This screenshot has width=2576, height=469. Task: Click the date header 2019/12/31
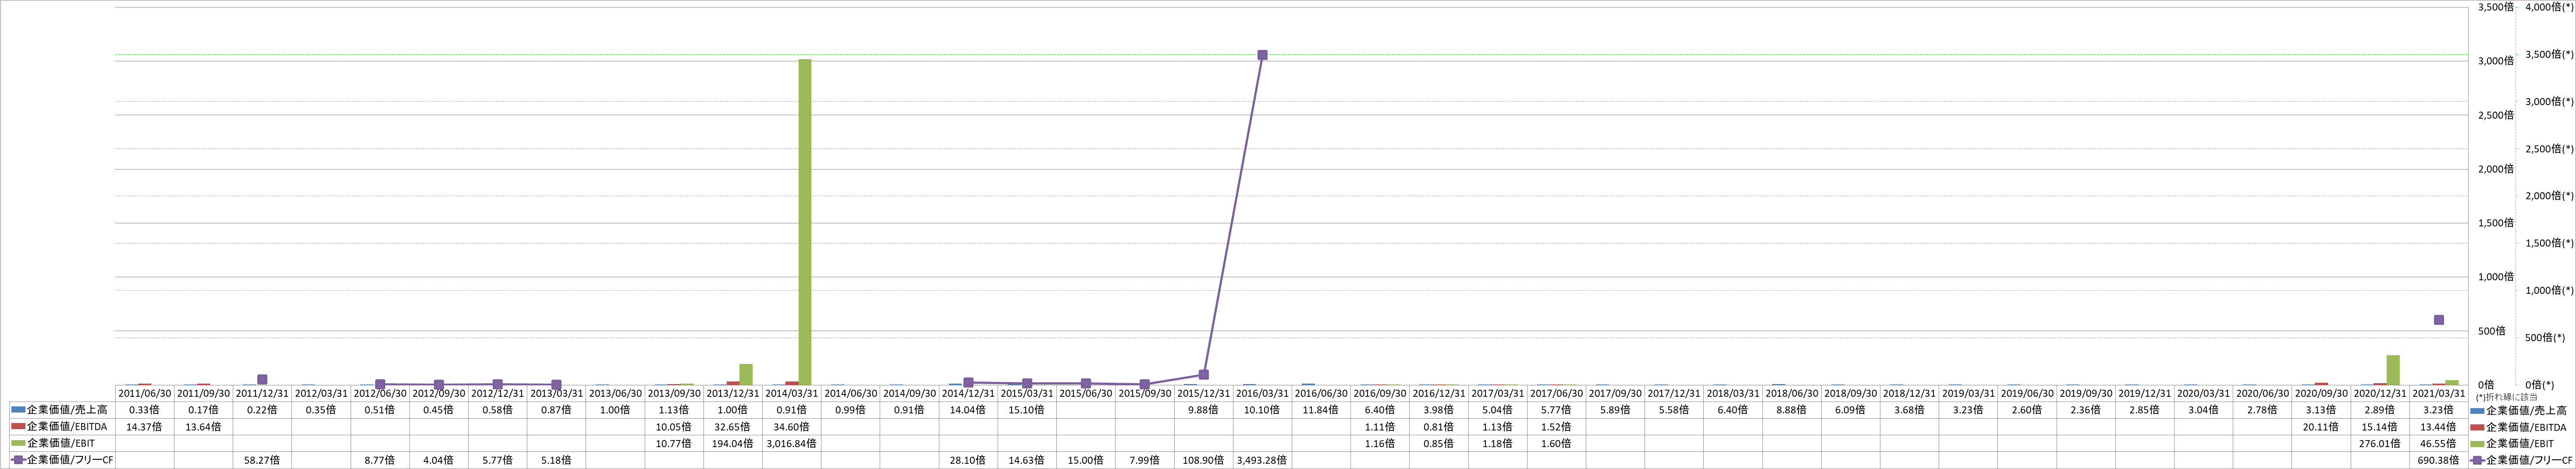click(2144, 394)
